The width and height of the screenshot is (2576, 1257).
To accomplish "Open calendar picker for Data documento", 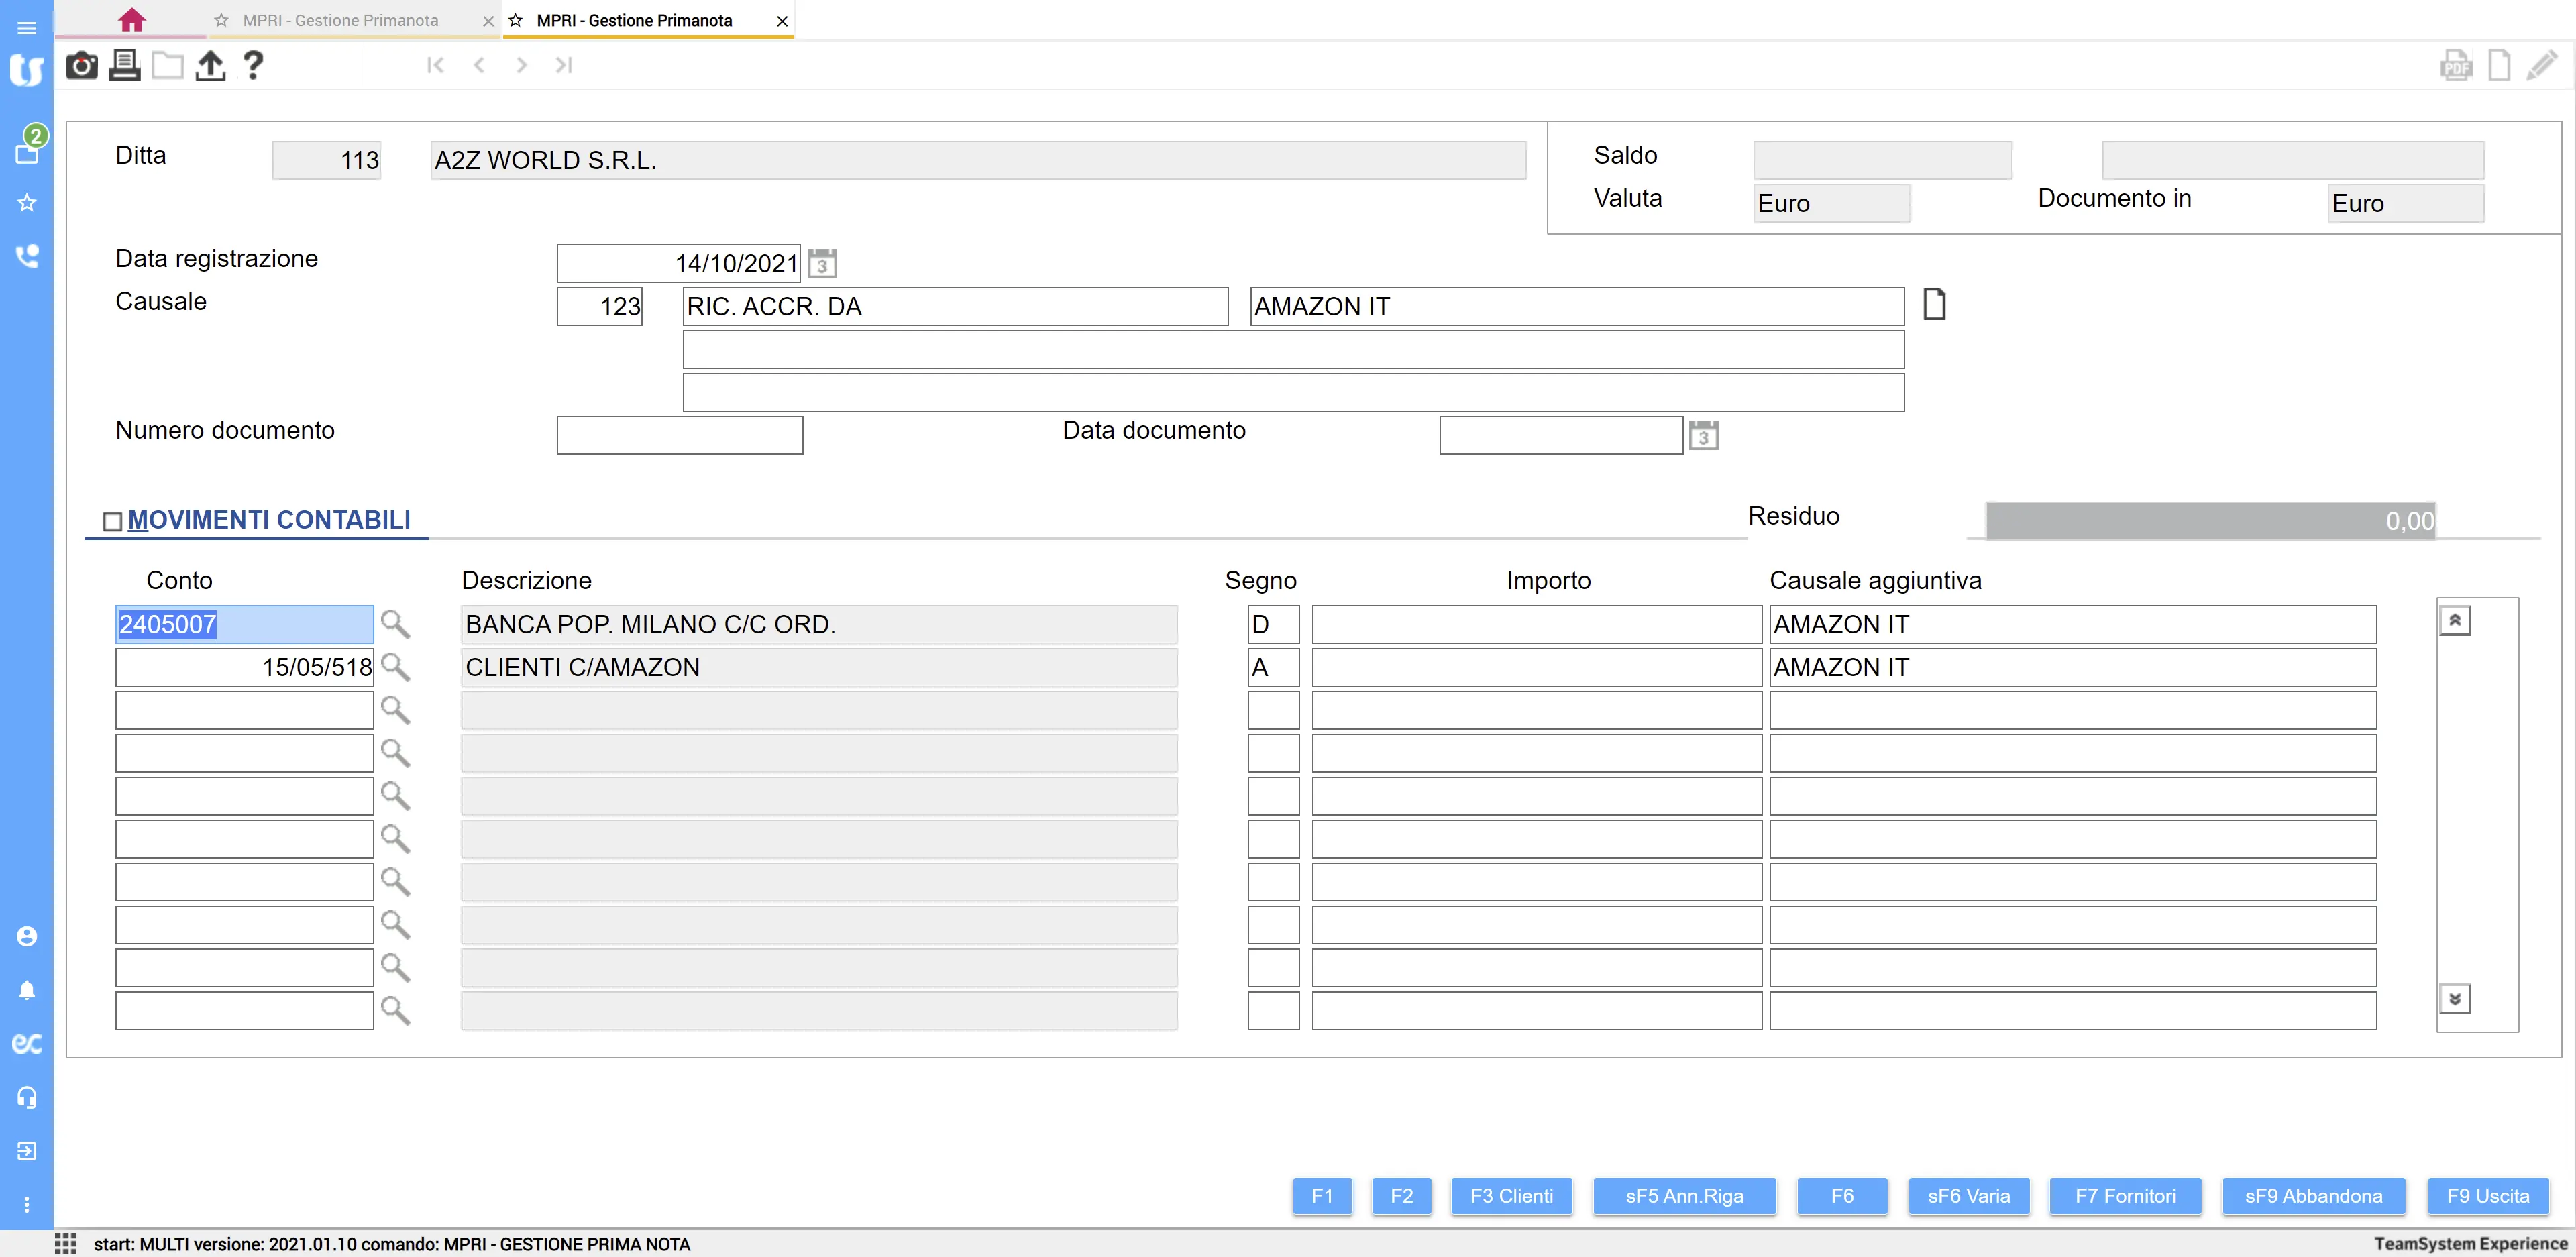I will pos(1703,436).
